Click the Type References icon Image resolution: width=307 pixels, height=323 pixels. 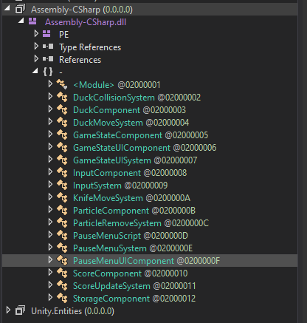pyautogui.click(x=48, y=47)
